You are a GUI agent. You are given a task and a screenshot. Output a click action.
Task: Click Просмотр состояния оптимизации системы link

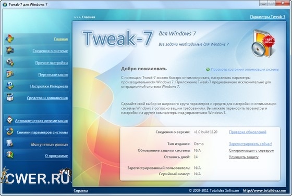[245, 70]
